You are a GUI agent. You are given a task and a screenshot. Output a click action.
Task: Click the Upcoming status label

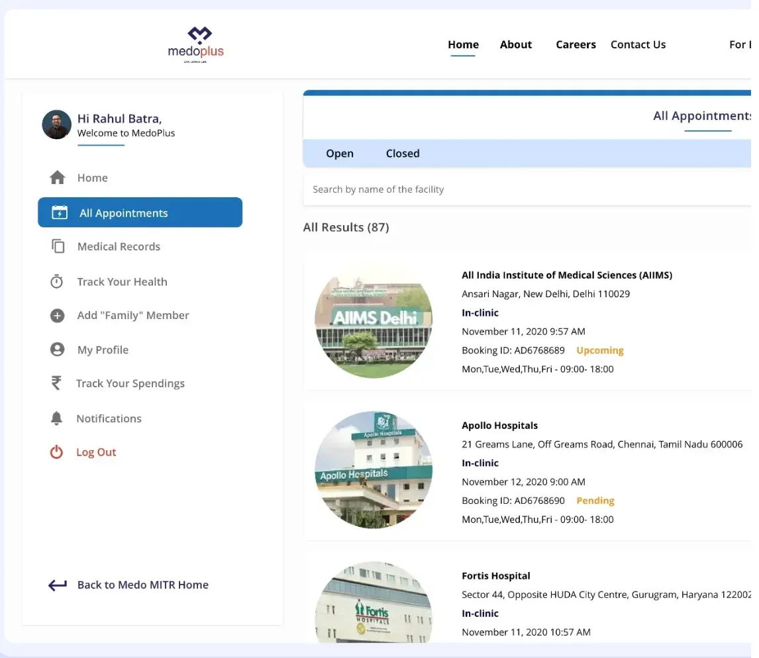point(600,350)
